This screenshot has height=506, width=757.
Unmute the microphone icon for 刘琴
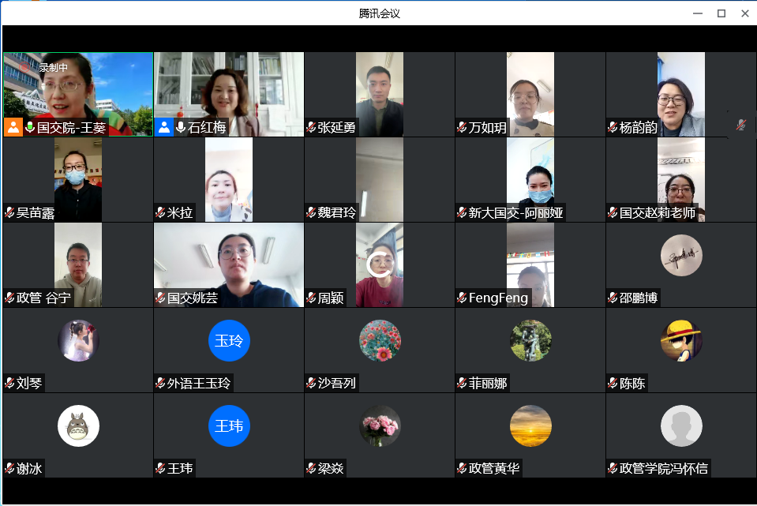click(9, 384)
